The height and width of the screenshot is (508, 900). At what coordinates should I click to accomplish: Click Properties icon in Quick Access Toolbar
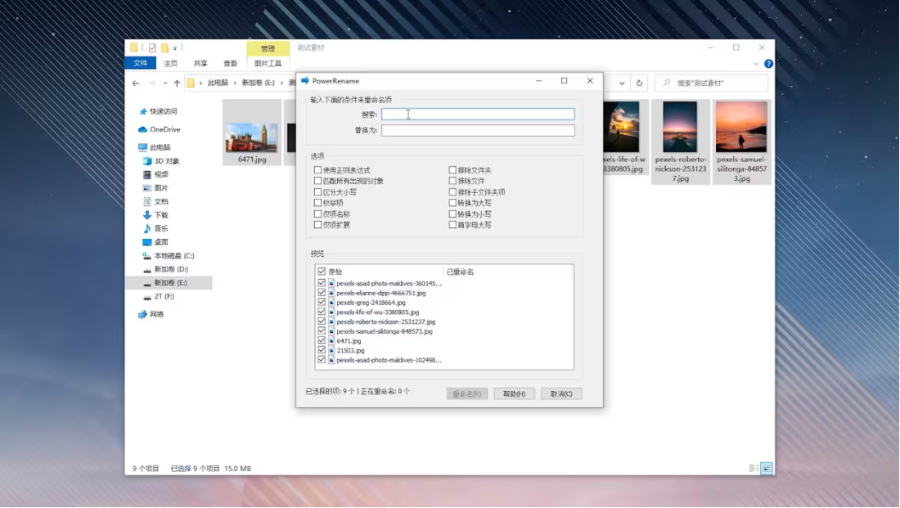point(152,47)
